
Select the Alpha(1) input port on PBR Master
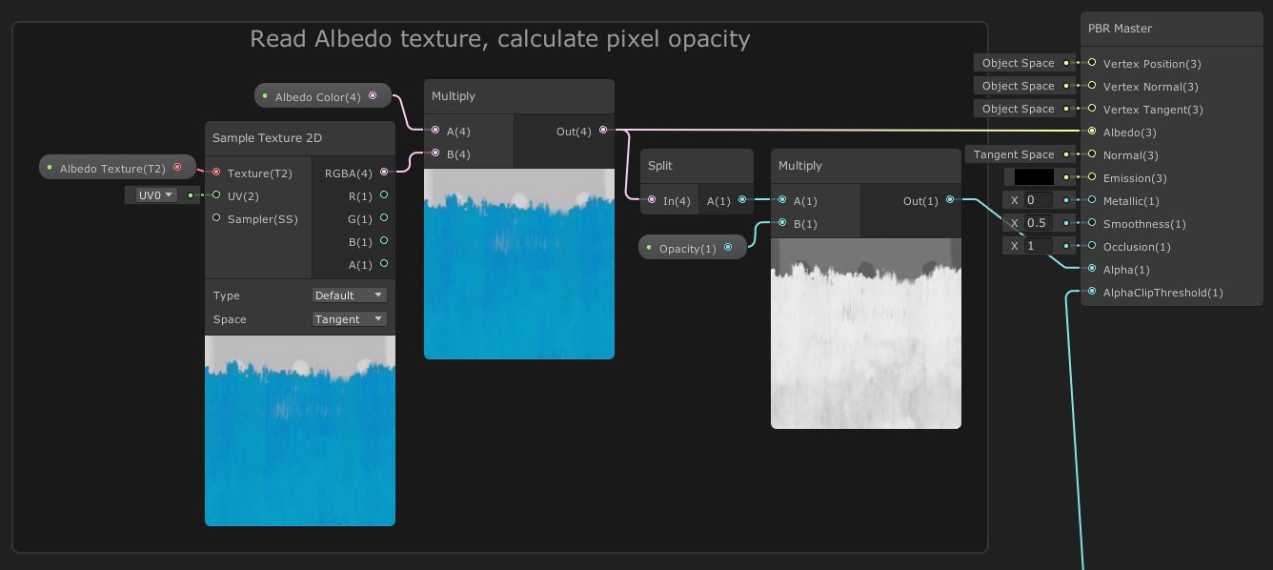point(1092,268)
